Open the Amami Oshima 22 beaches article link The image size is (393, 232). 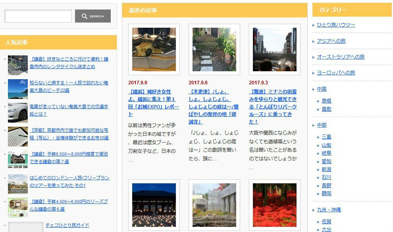(x=69, y=86)
